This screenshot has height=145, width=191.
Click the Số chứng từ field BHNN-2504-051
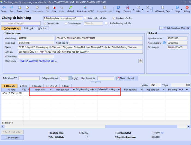tap(177, 47)
